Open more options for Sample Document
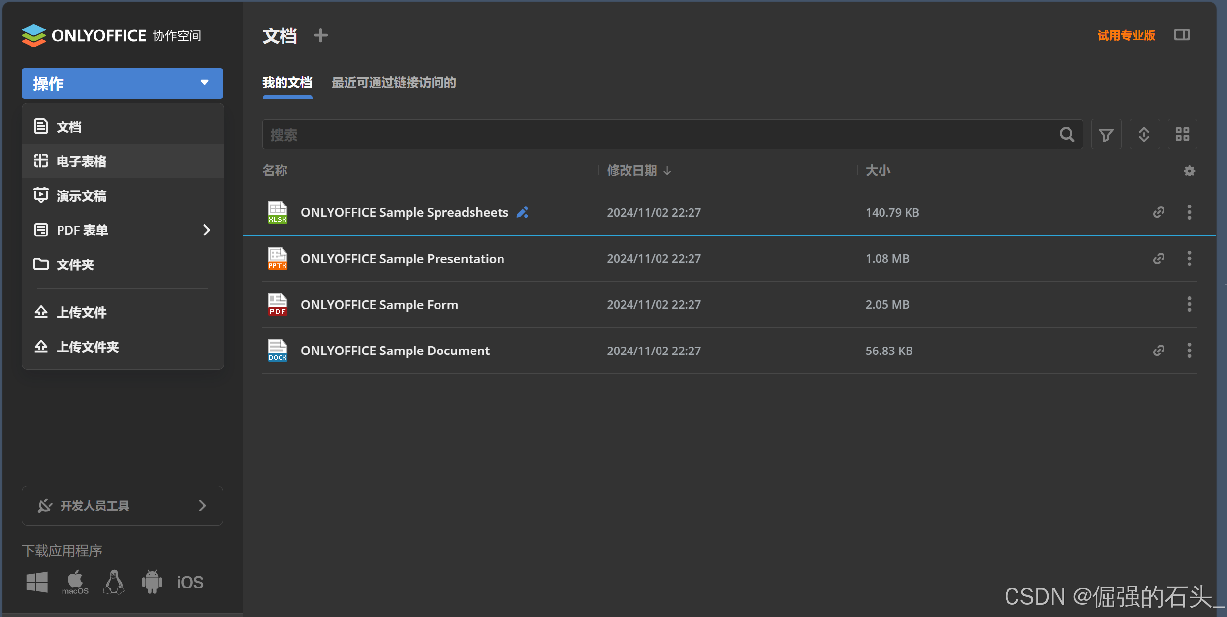 (x=1189, y=350)
